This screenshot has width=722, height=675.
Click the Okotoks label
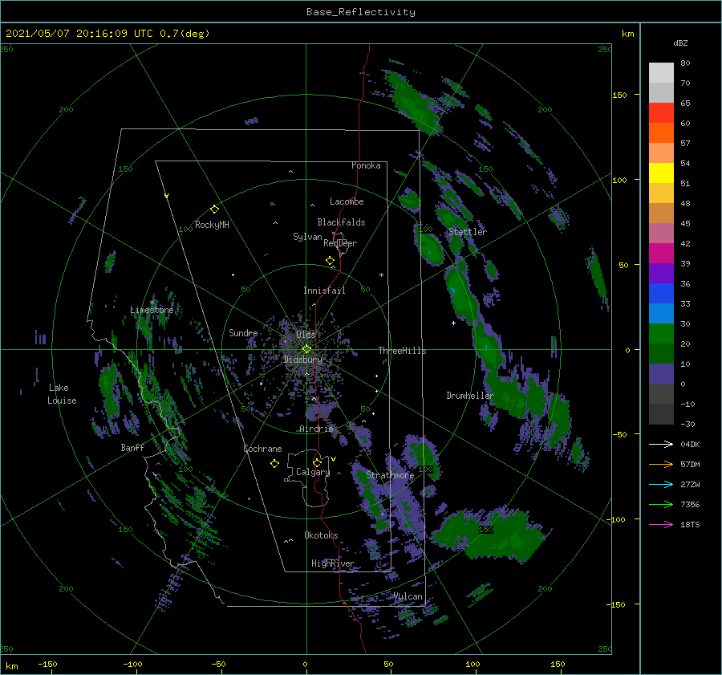(321, 535)
